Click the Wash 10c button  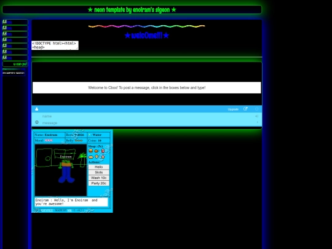tap(98, 178)
